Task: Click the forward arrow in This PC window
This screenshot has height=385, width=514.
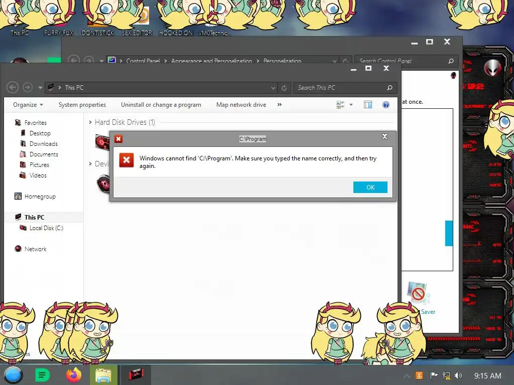Action: click(x=28, y=87)
